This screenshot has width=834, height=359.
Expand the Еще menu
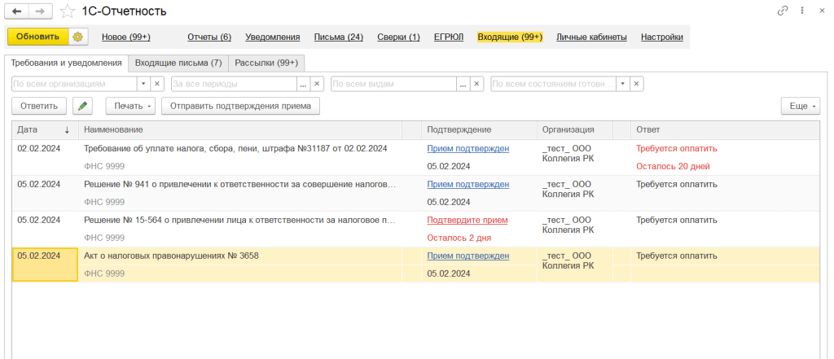[799, 106]
